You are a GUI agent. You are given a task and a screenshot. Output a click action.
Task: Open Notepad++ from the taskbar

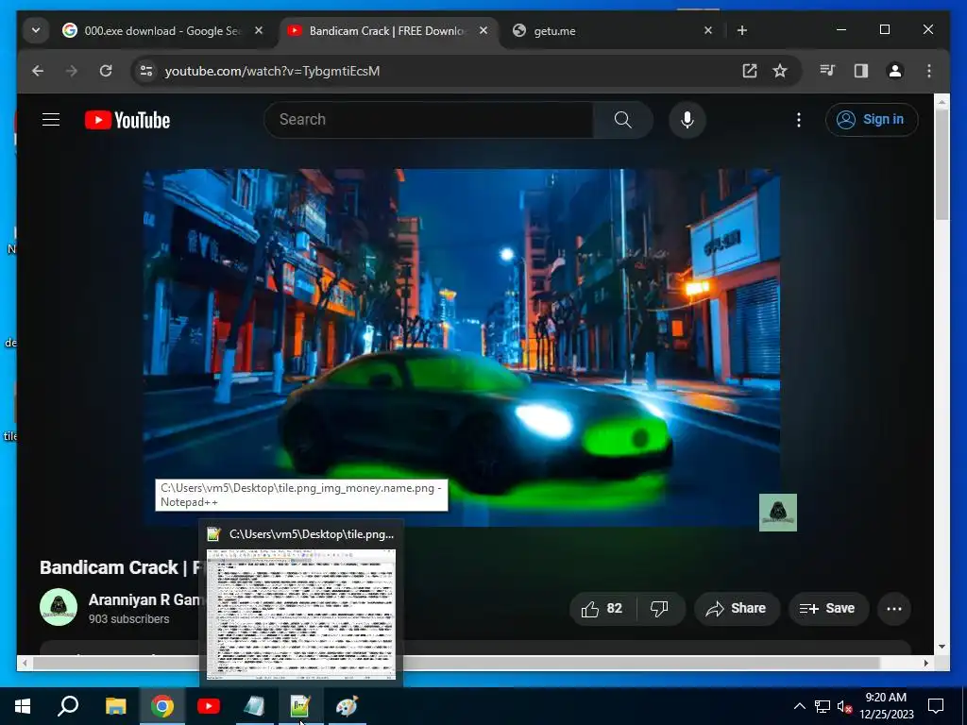(x=300, y=706)
